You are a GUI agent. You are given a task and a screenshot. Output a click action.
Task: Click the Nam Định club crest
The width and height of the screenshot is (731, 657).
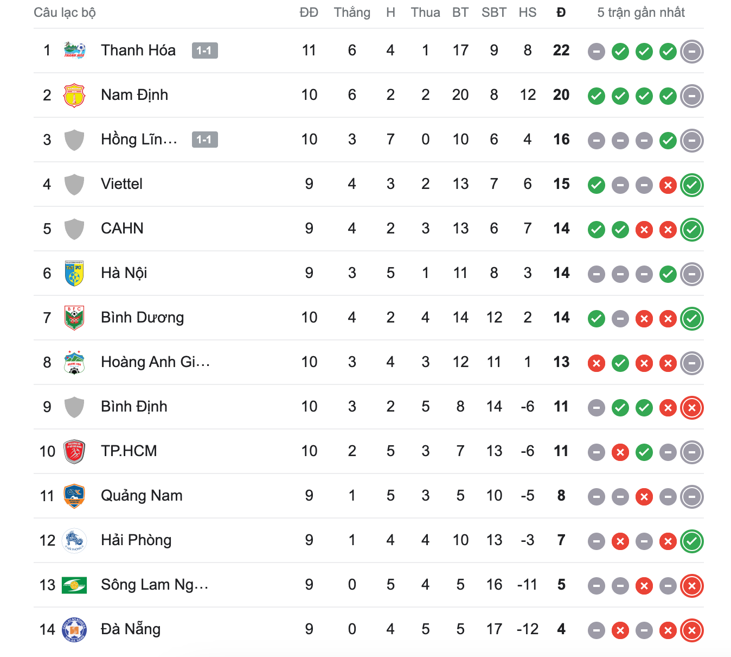[74, 96]
